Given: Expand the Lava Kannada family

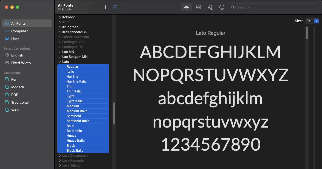Looking at the screenshot, I should [x=60, y=160].
